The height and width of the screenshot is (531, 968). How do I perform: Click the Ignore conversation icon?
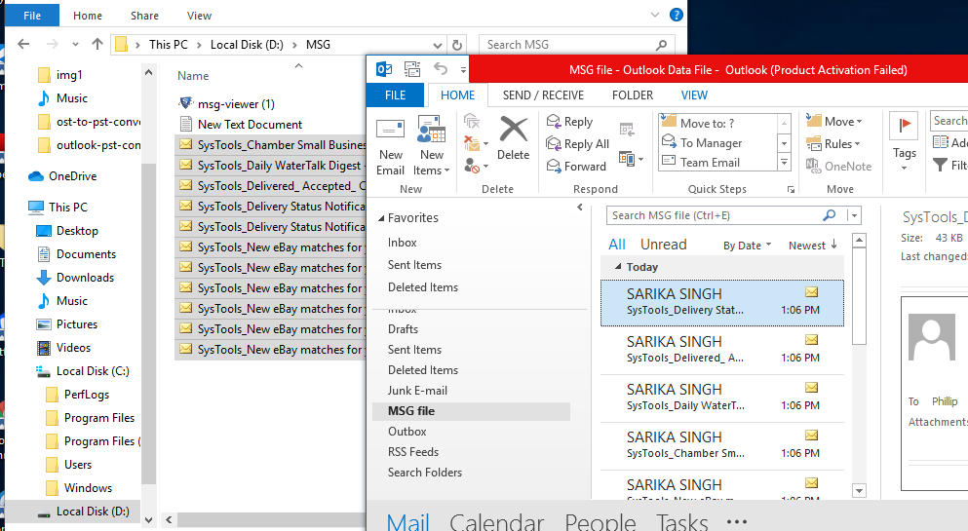472,120
